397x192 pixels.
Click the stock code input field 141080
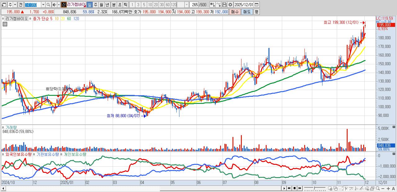(x=33, y=5)
